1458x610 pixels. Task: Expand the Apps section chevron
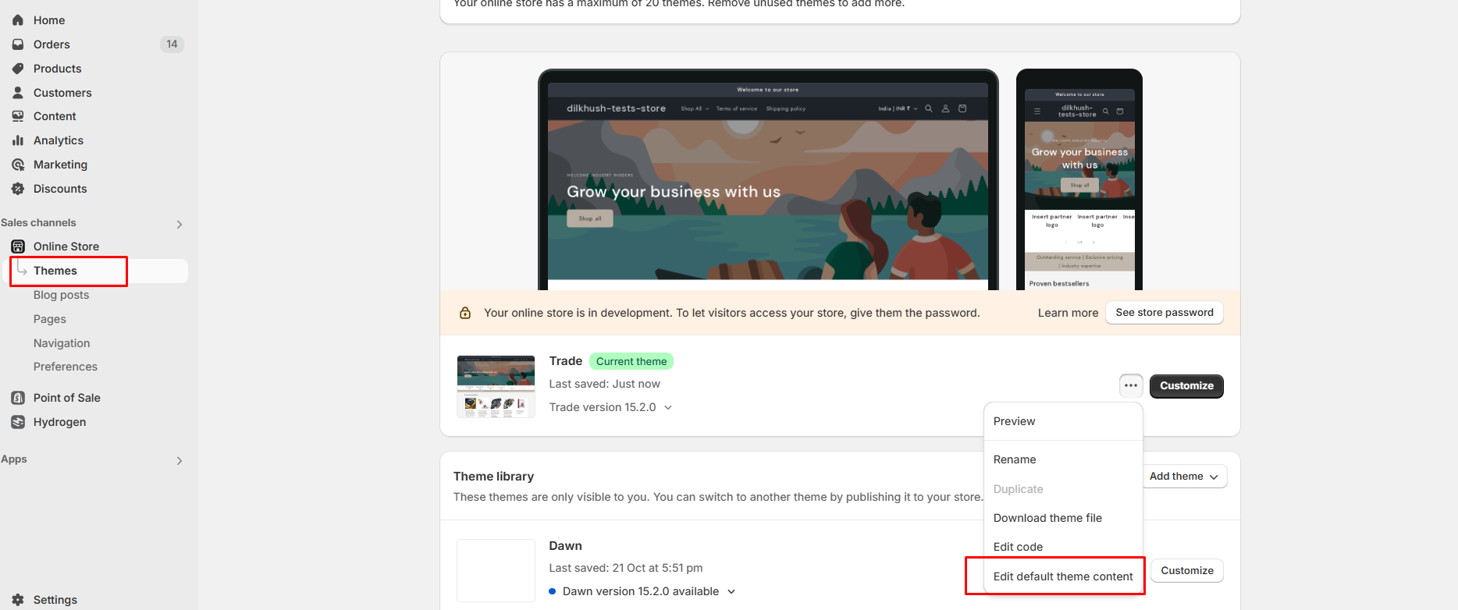point(180,460)
